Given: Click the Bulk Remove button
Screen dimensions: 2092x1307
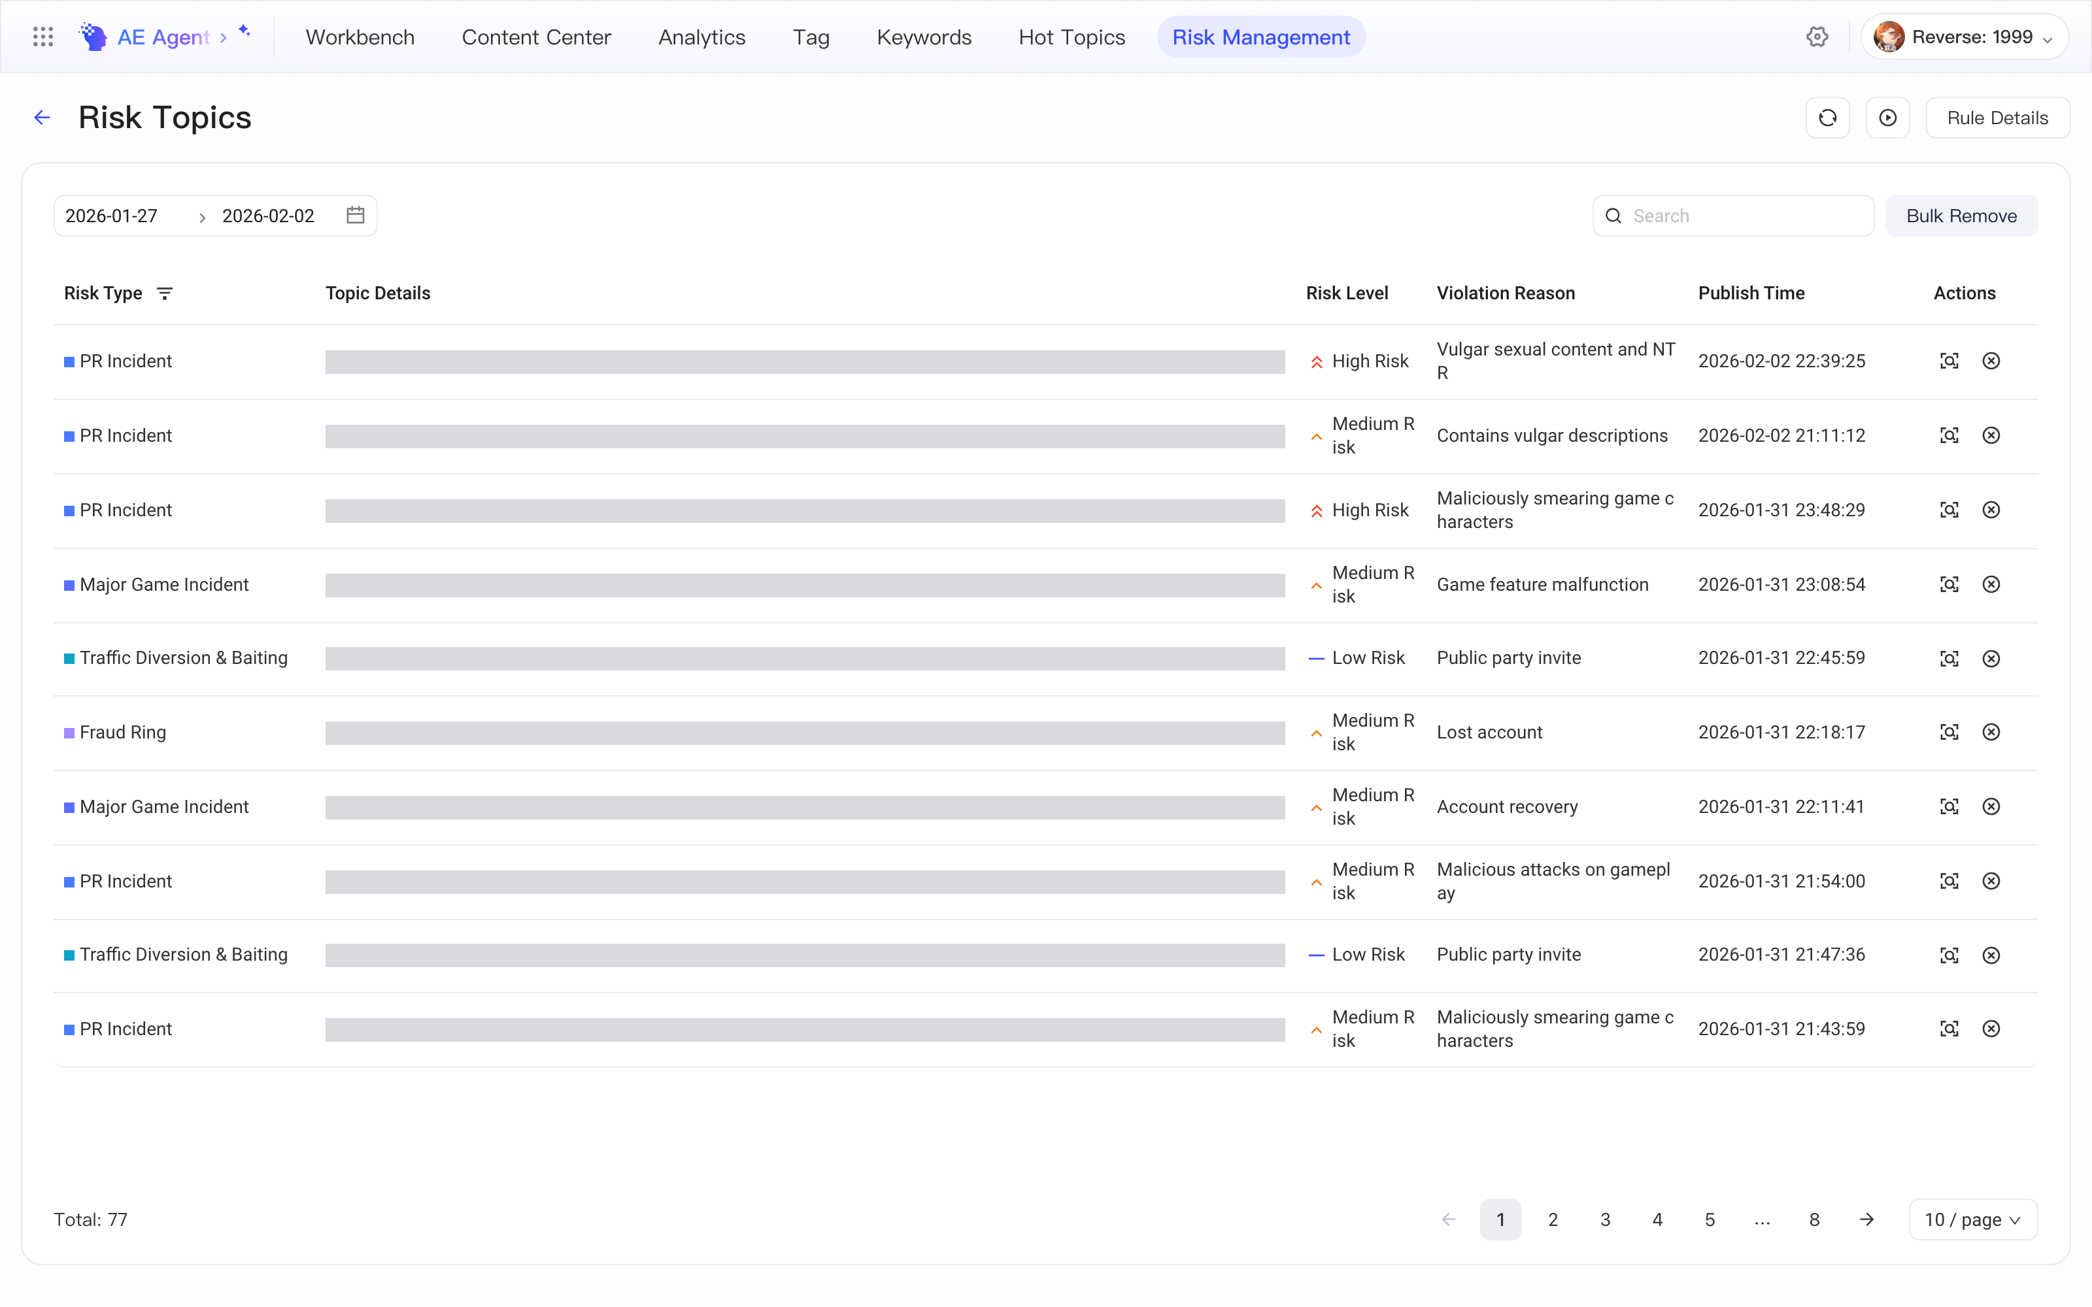Looking at the screenshot, I should point(1961,215).
